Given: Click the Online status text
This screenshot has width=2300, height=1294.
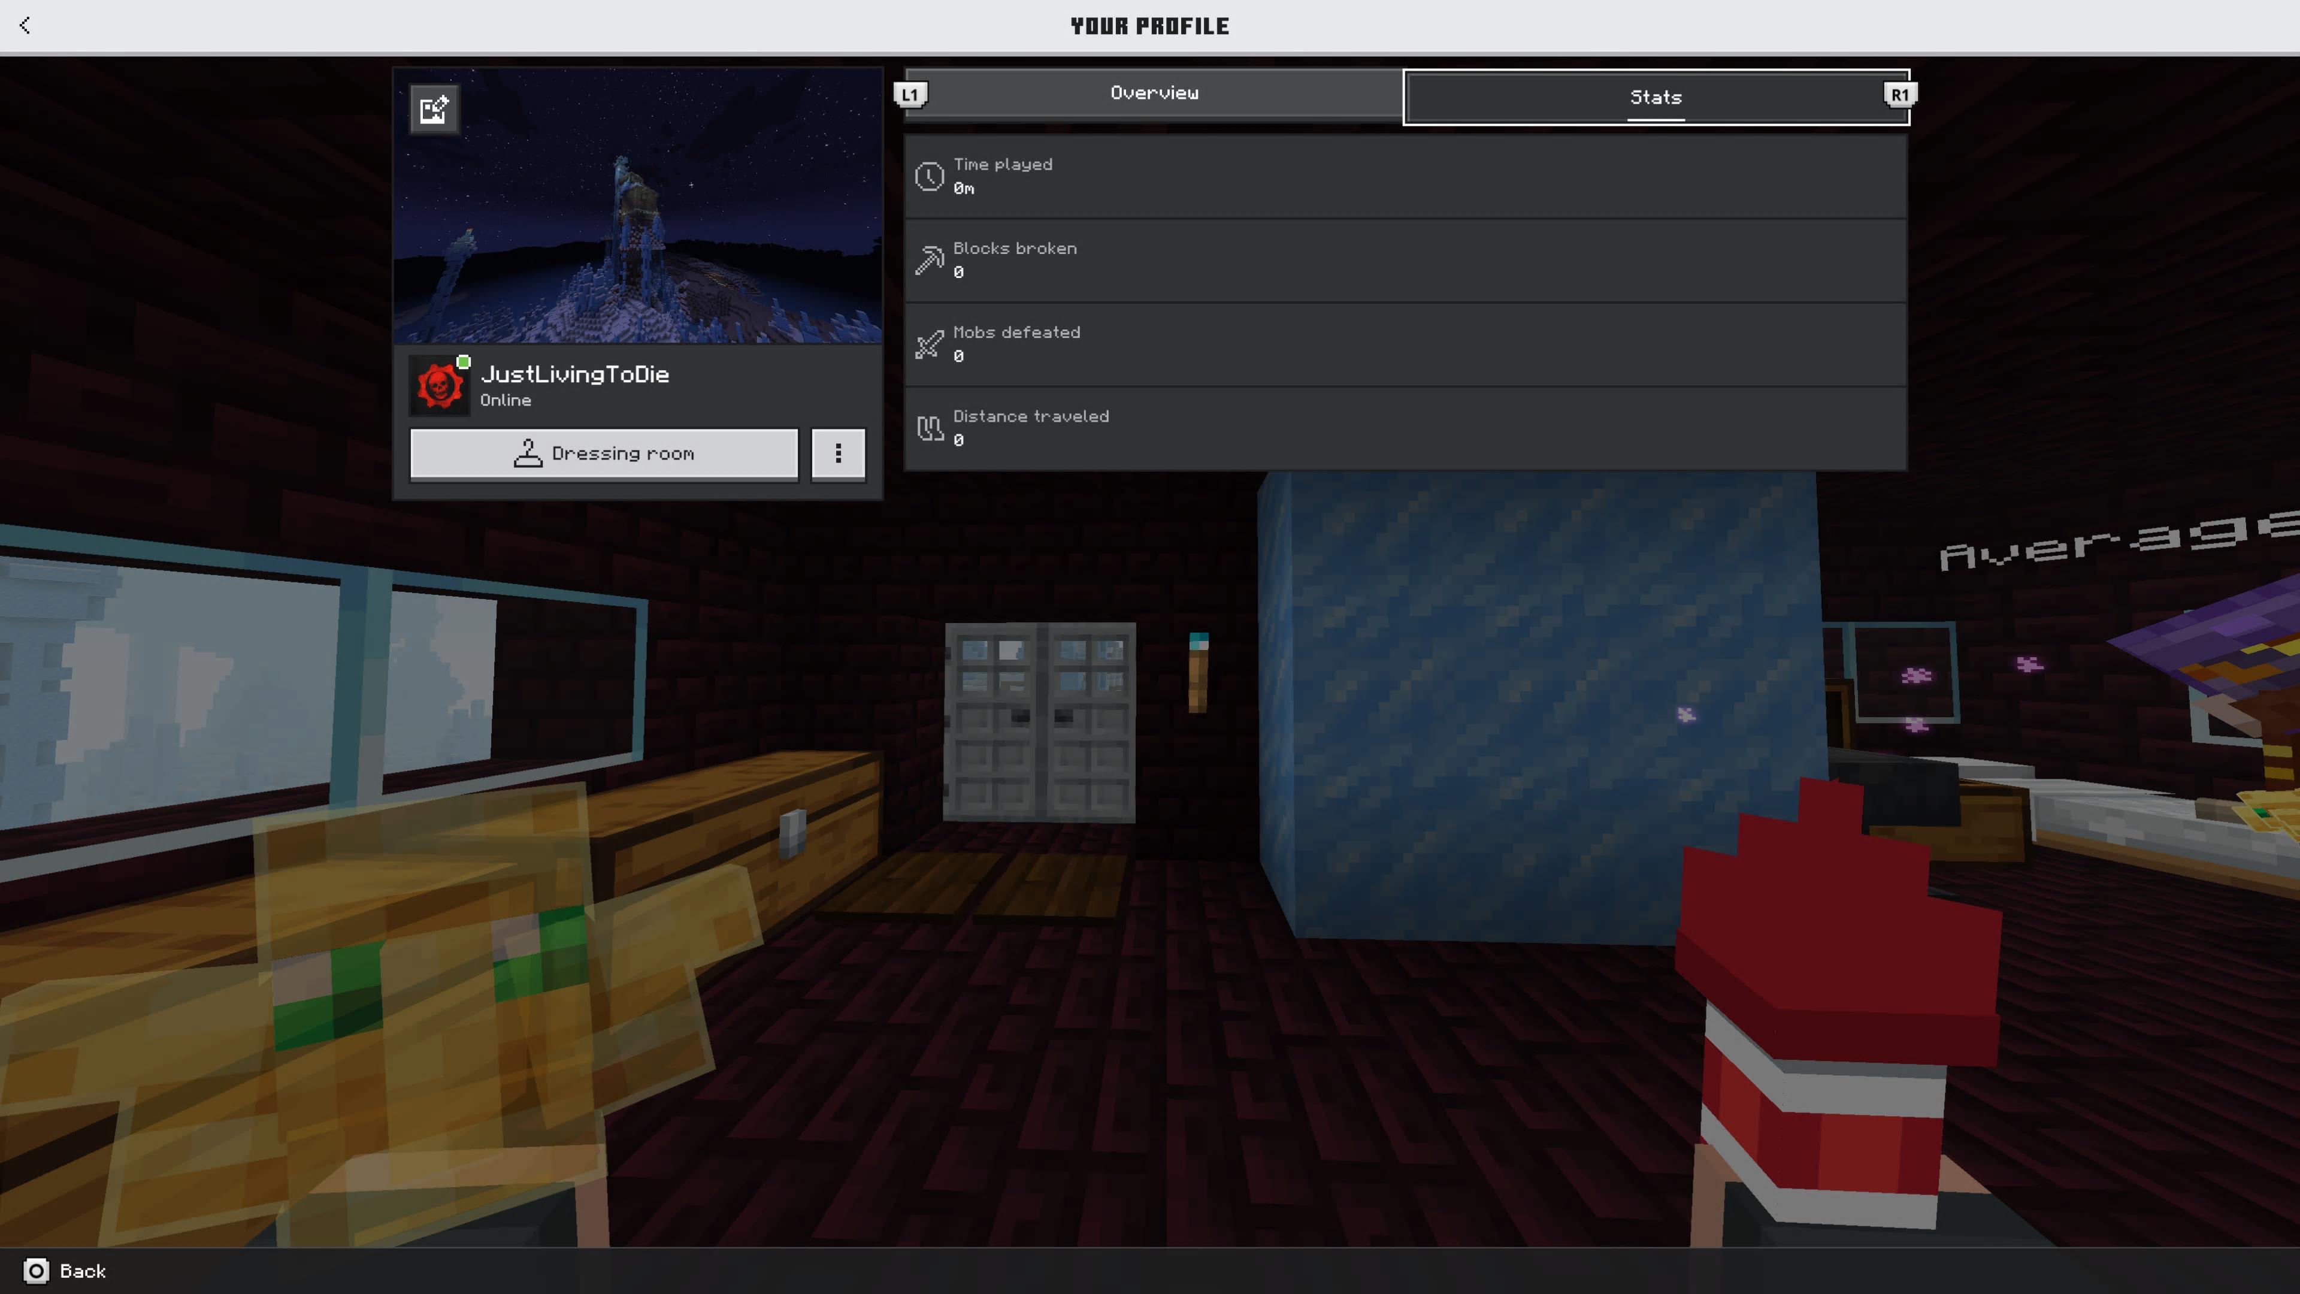Looking at the screenshot, I should 506,400.
